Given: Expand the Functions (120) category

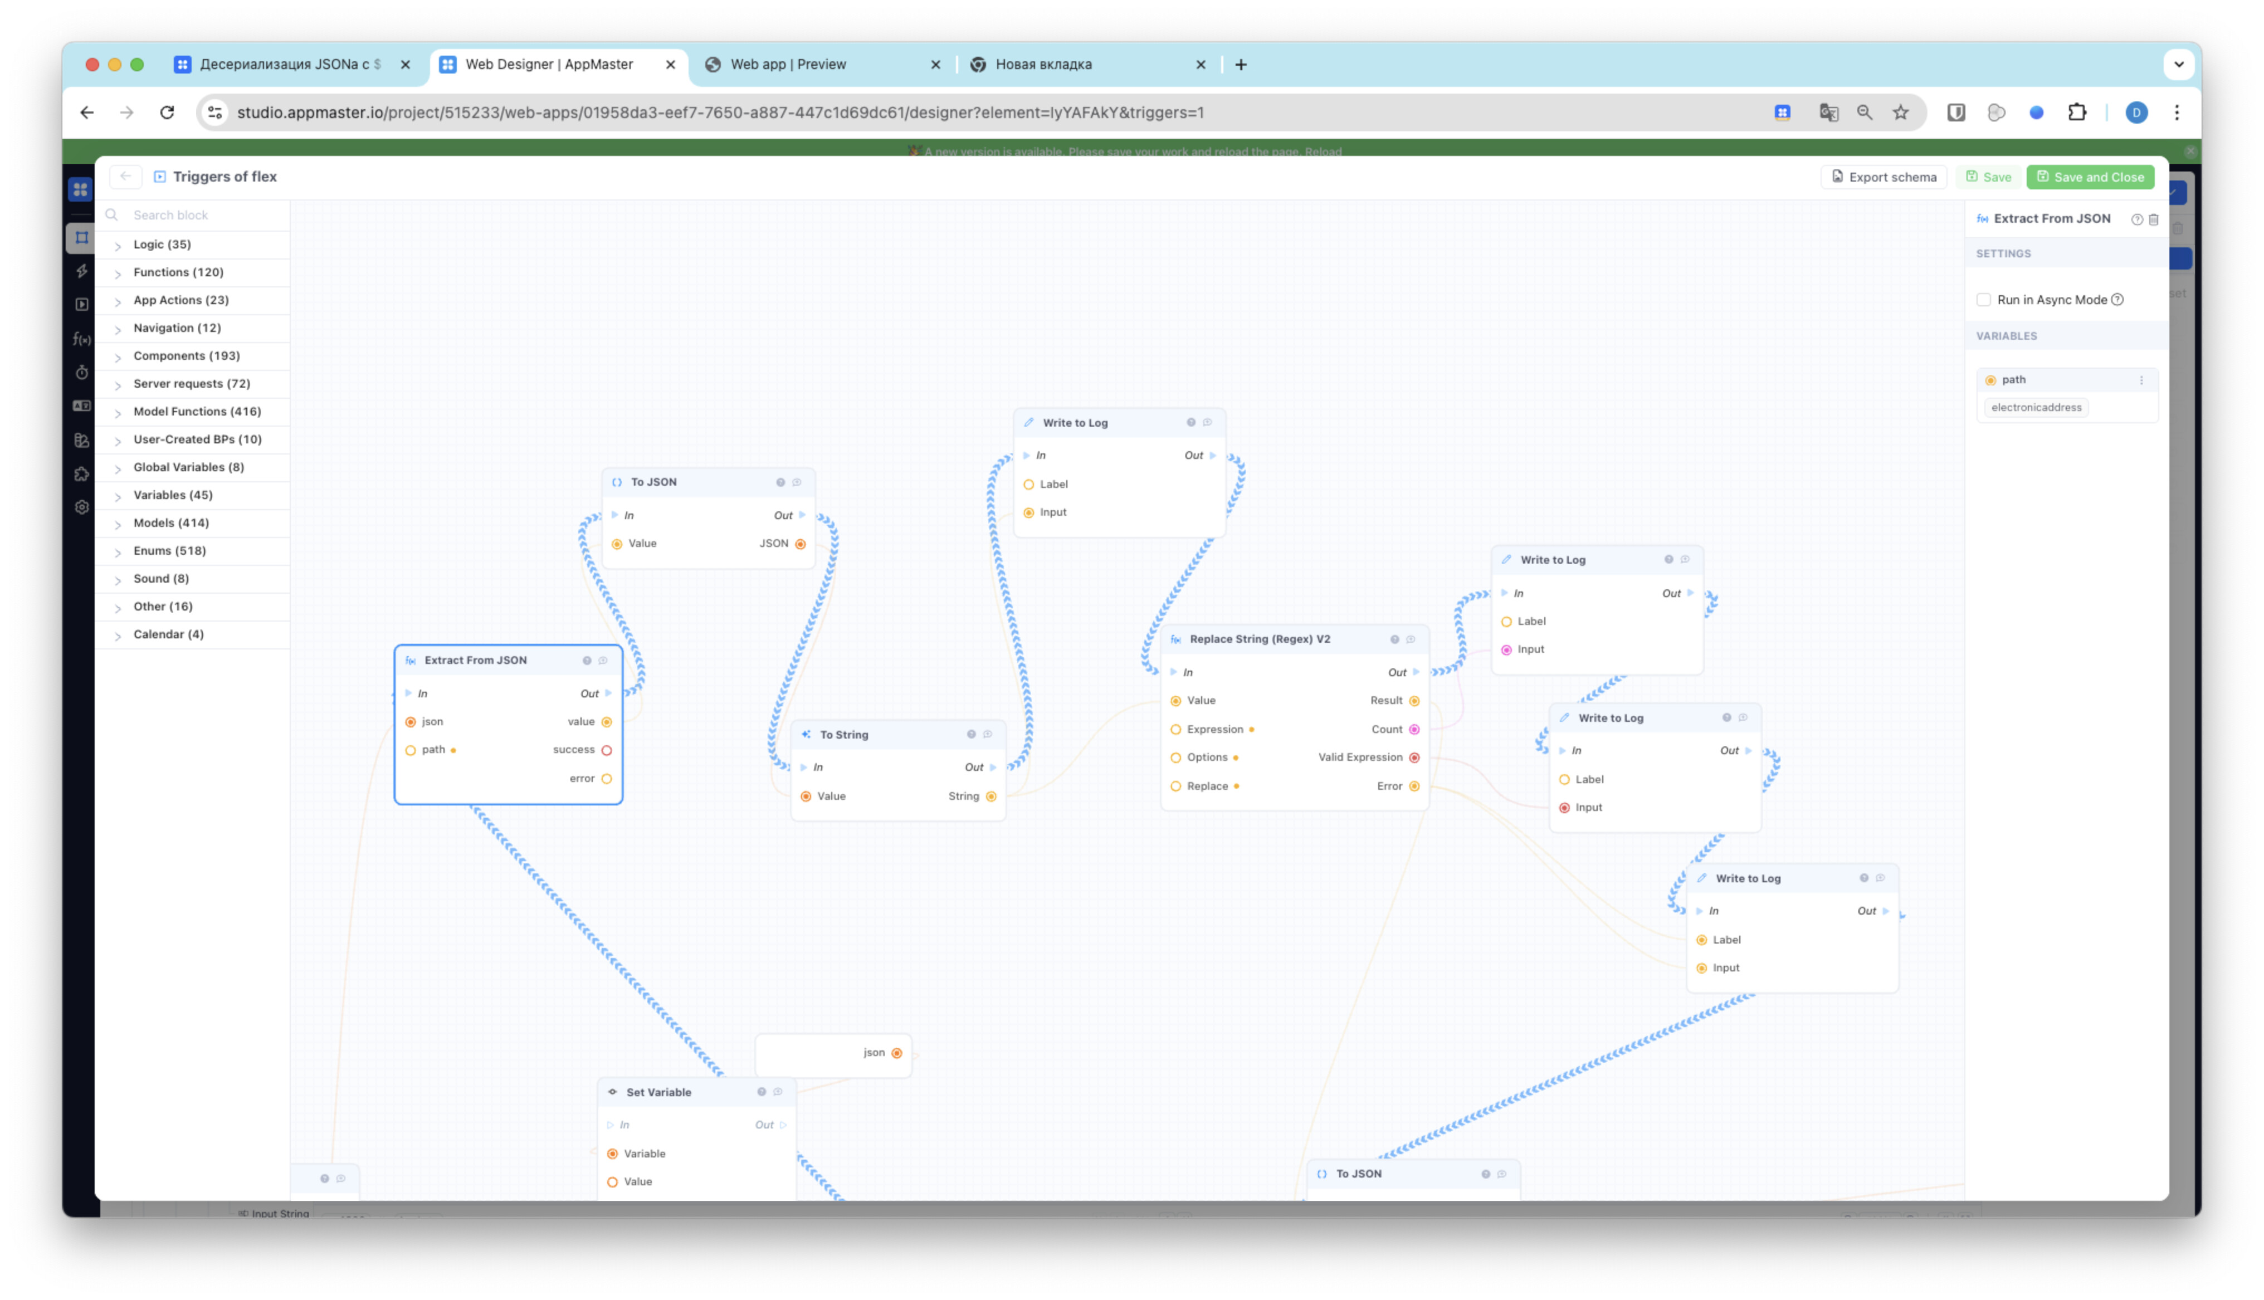Looking at the screenshot, I should (192, 272).
